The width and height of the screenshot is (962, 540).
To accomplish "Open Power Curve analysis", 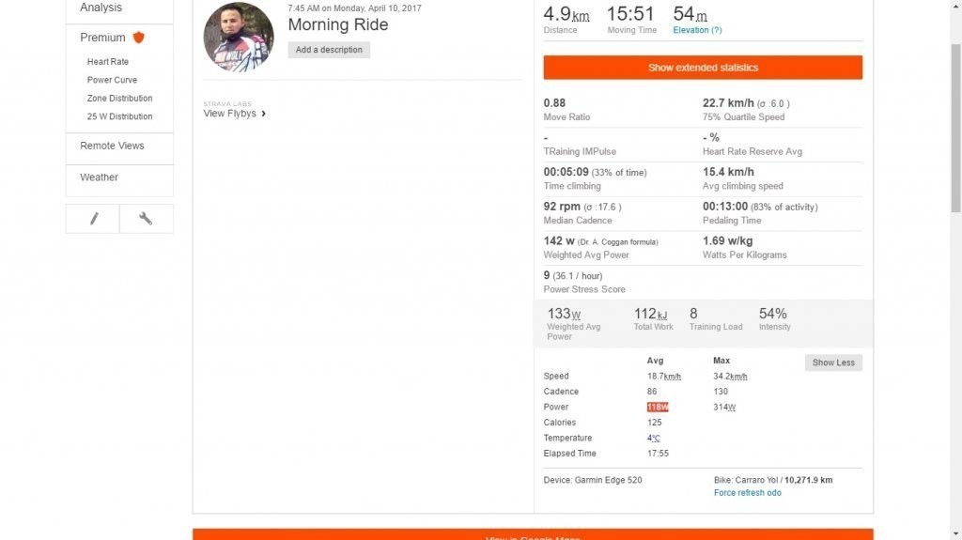I will click(112, 80).
